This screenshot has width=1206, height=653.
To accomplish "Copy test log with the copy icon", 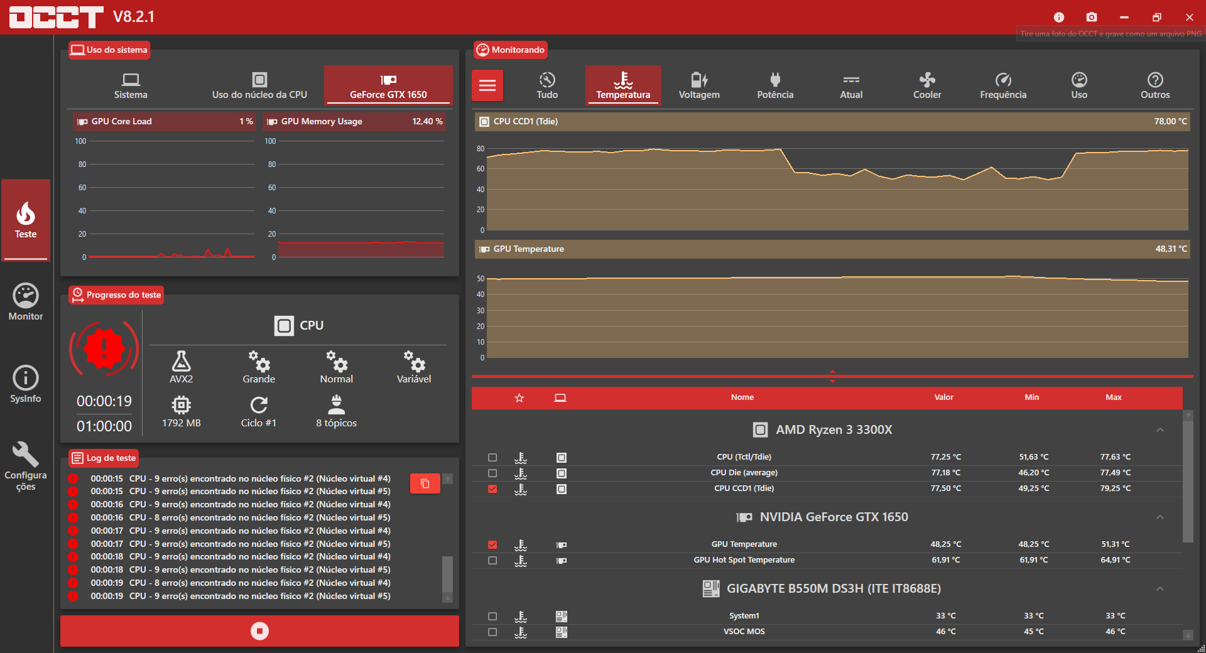I will 425,483.
